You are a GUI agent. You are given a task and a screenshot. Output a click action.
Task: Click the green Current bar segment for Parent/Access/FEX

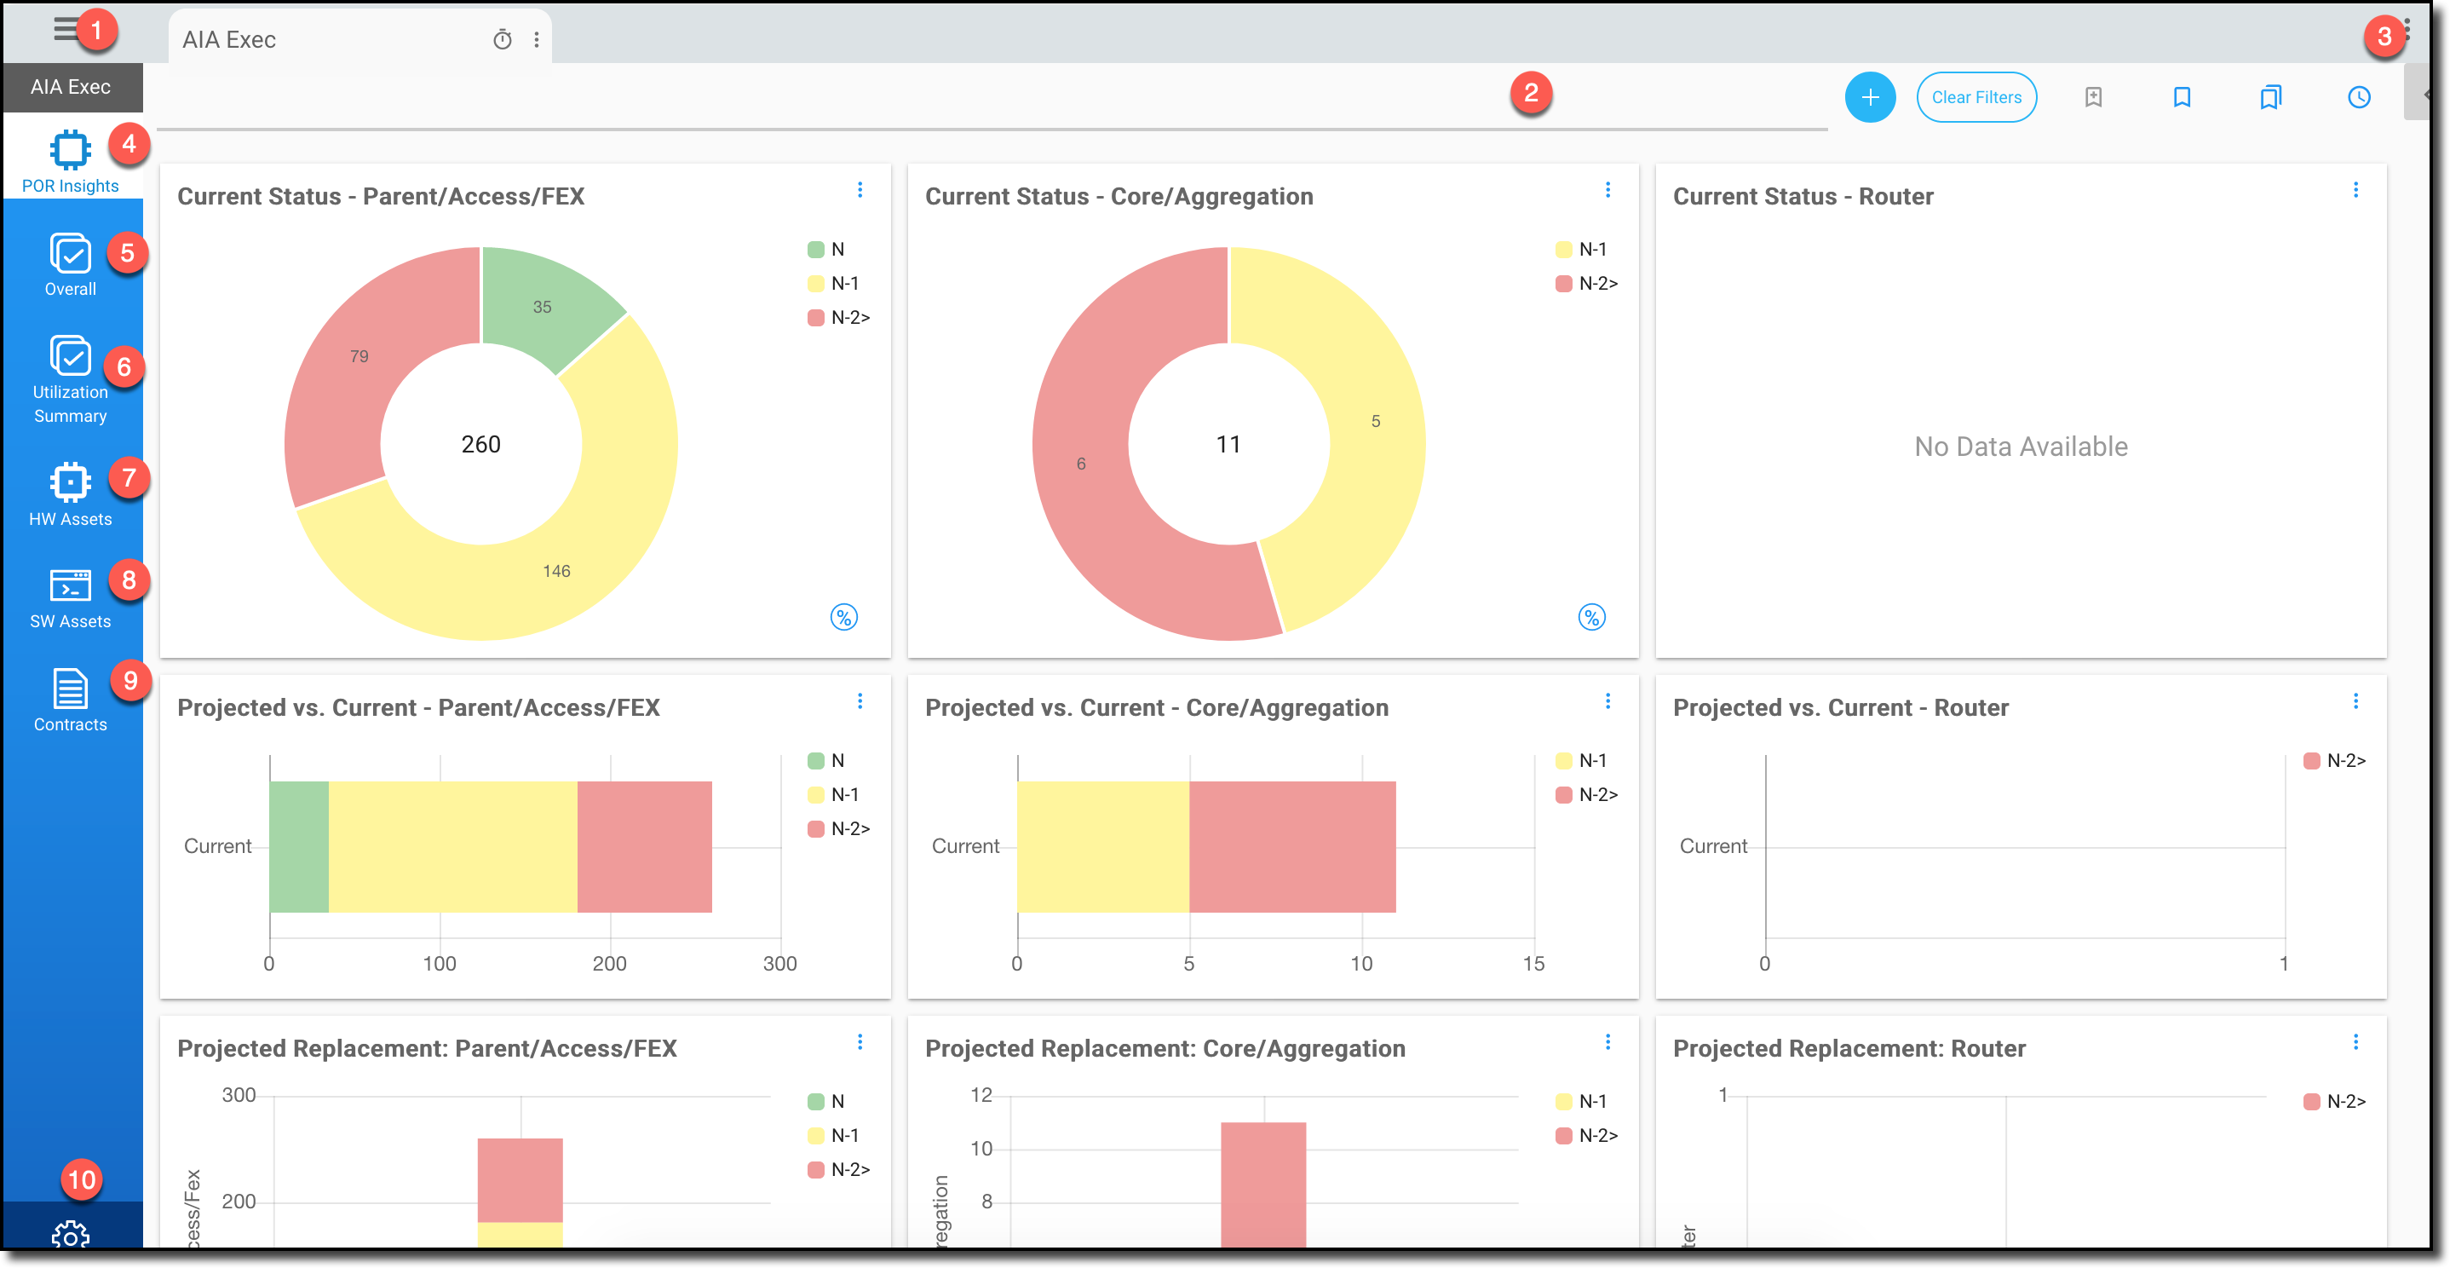[299, 846]
